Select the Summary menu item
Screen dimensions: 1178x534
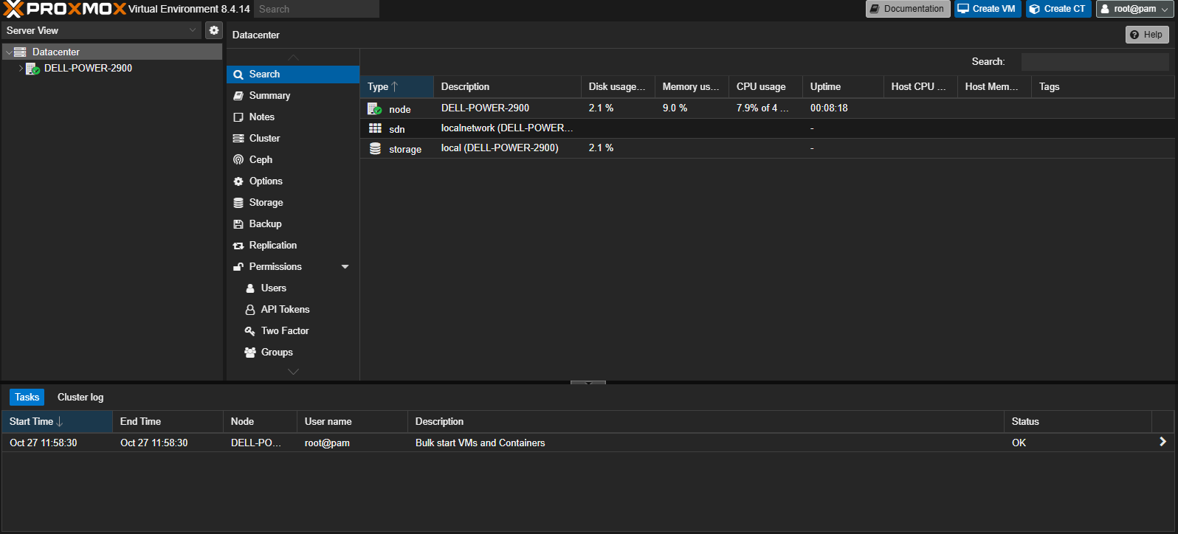tap(269, 96)
